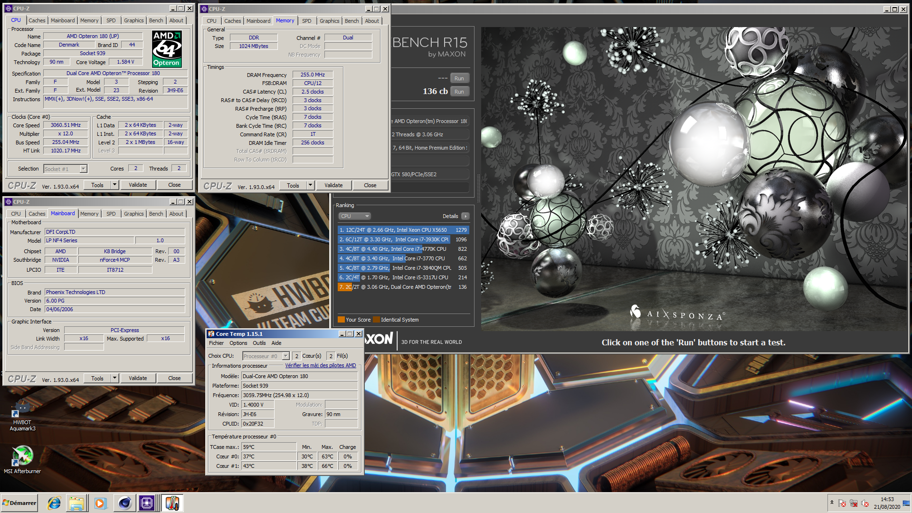Viewport: 912px width, 513px height.
Task: Open Mainboard tab in CPU-Z CPU window
Action: point(63,20)
